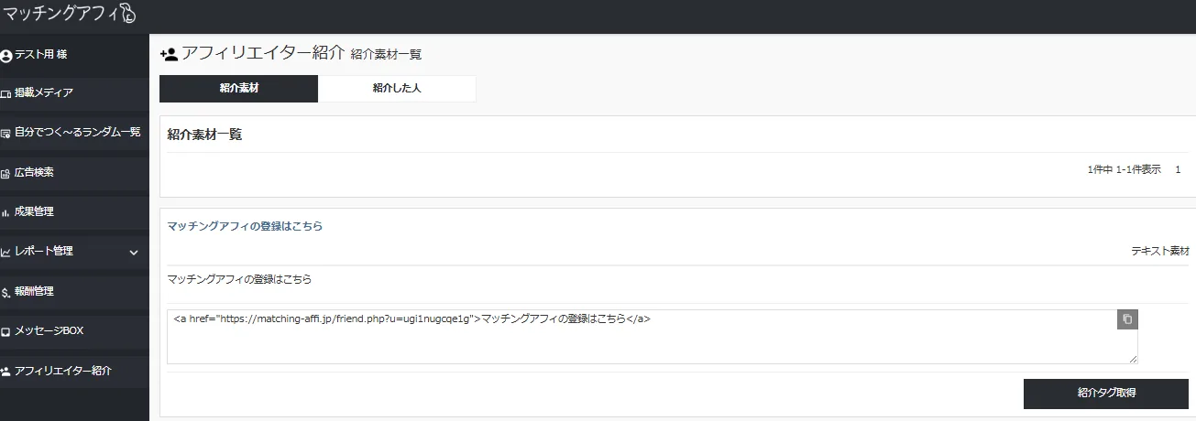Select the 広告検索 search icon
The height and width of the screenshot is (421, 1196).
(6, 173)
